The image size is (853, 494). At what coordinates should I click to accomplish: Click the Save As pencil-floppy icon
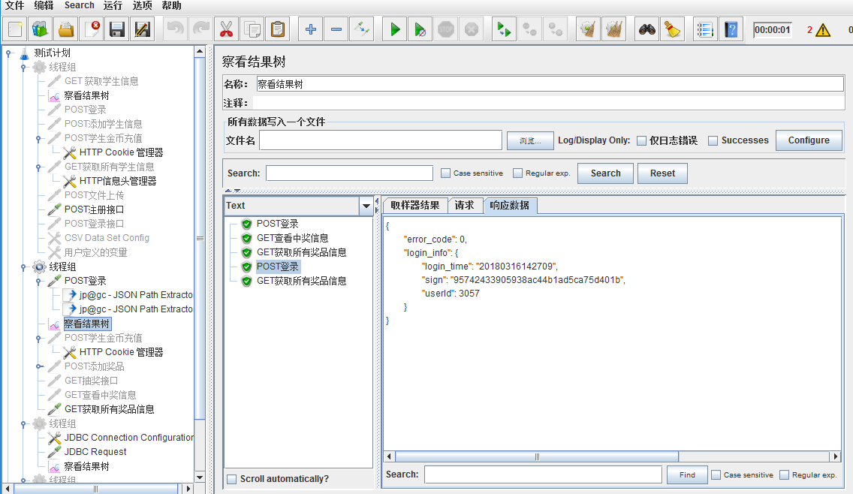click(143, 29)
